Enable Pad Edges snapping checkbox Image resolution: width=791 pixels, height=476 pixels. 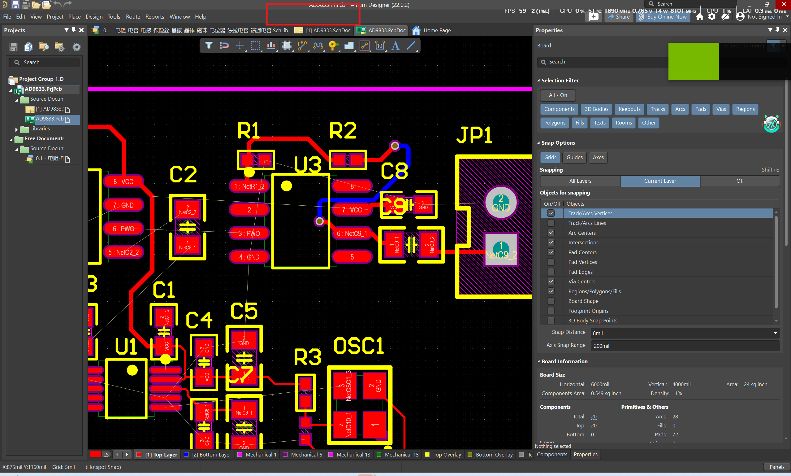tap(551, 272)
